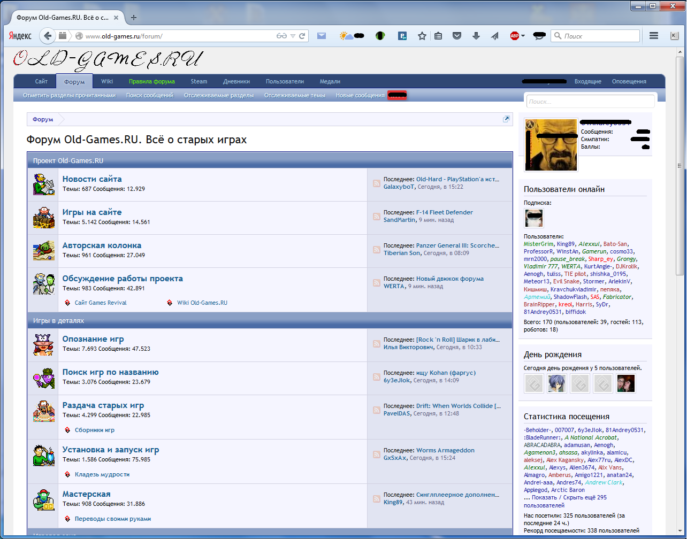Image resolution: width=687 pixels, height=539 pixels.
Task: Click RSS feed icon for Новости сайта
Action: (x=377, y=184)
